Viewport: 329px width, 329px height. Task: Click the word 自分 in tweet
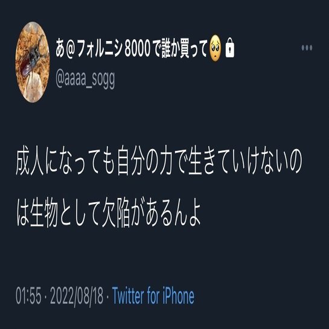click(x=130, y=161)
